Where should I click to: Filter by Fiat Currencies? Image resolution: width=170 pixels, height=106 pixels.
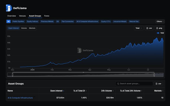coord(67,21)
